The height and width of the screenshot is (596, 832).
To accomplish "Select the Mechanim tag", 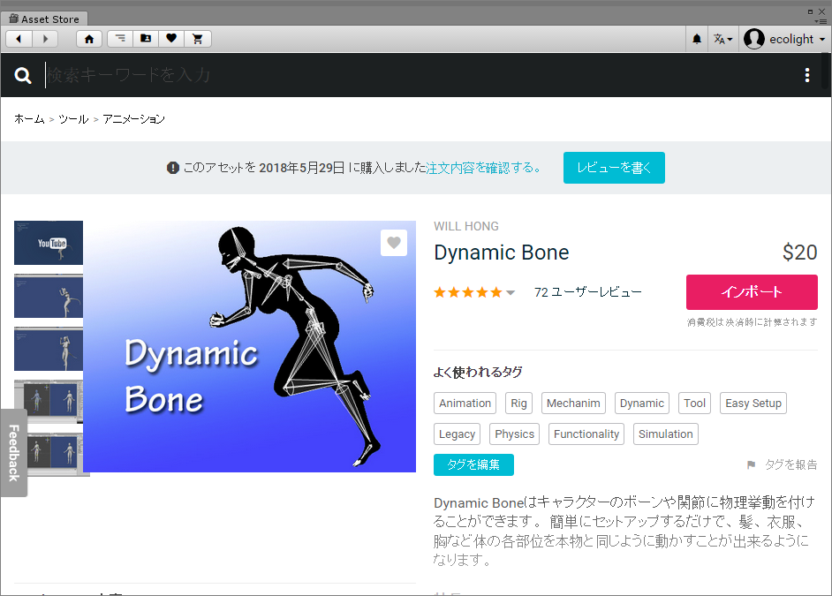I will (x=573, y=403).
